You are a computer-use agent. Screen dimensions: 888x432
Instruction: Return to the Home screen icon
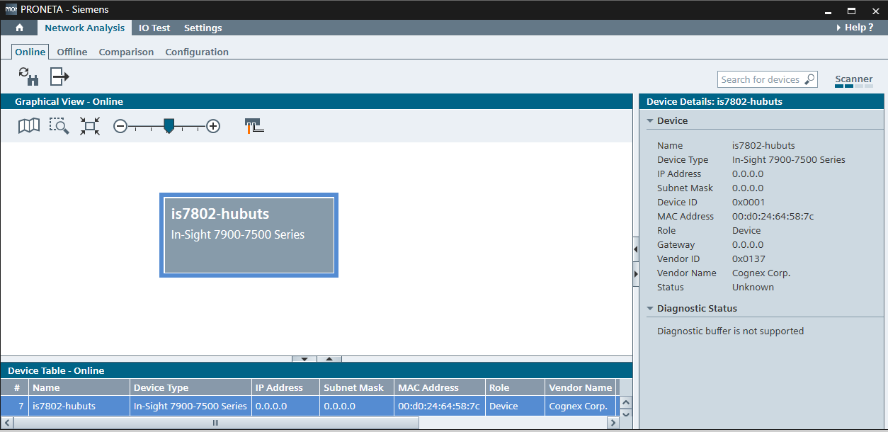pyautogui.click(x=19, y=28)
